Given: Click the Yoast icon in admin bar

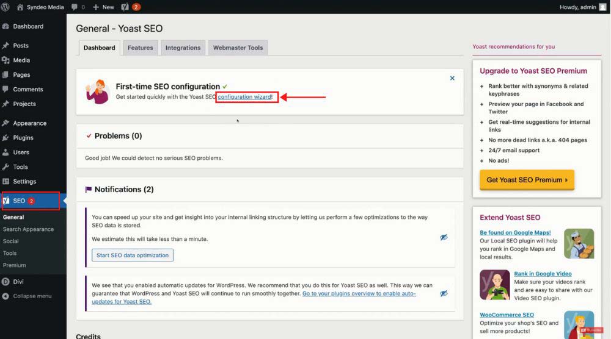Looking at the screenshot, I should [x=125, y=7].
